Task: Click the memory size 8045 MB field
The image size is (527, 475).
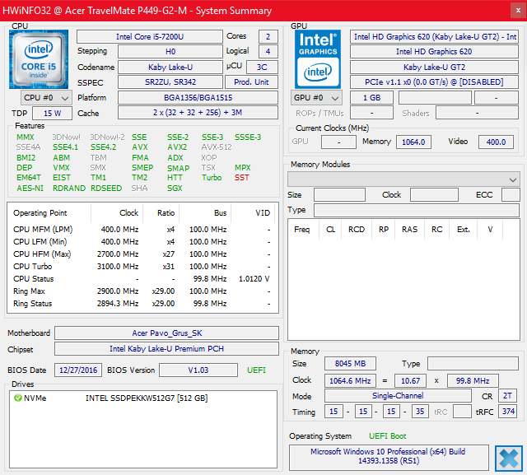Action: coord(350,364)
